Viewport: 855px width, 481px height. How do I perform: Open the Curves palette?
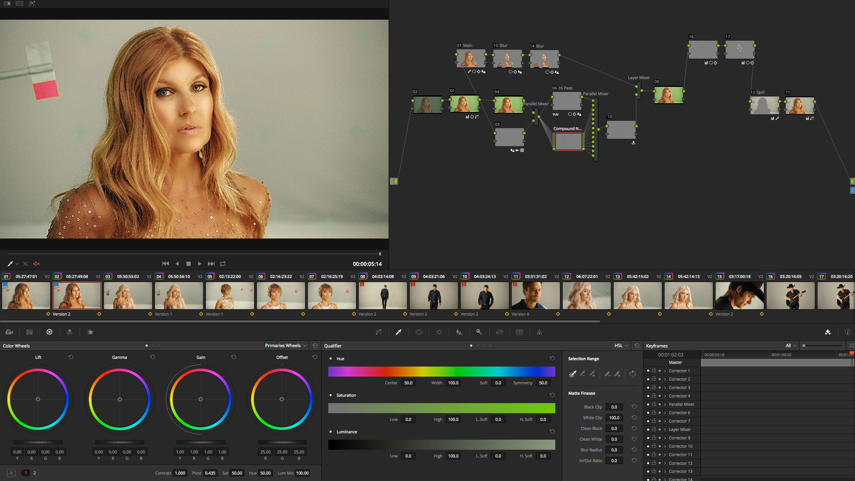click(x=379, y=332)
